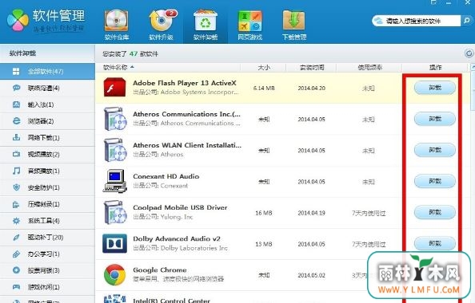This screenshot has width=475, height=303.
Task: Click the Google Chrome icon
Action: 114,274
